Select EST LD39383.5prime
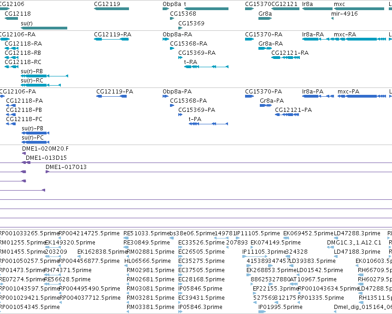Viewport: 392px width, 314px height. (312, 261)
